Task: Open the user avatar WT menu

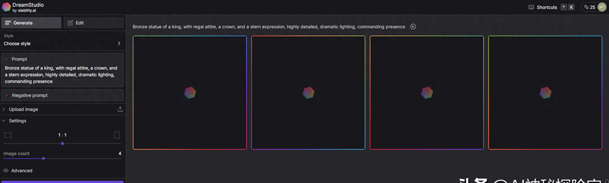Action: [602, 7]
